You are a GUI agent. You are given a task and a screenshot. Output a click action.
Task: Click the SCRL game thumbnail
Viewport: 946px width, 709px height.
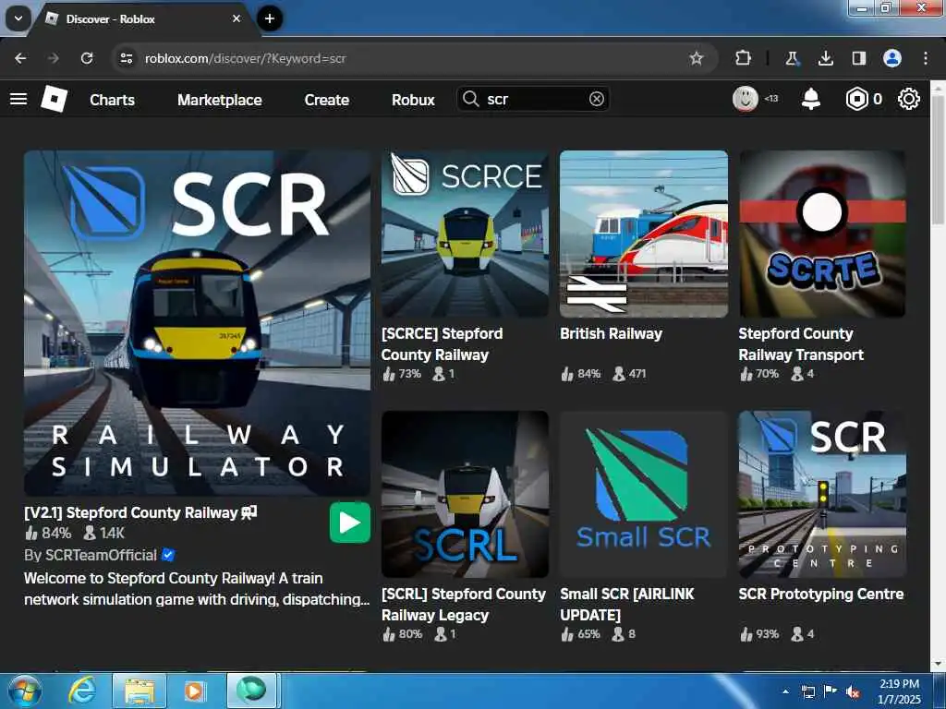click(466, 495)
